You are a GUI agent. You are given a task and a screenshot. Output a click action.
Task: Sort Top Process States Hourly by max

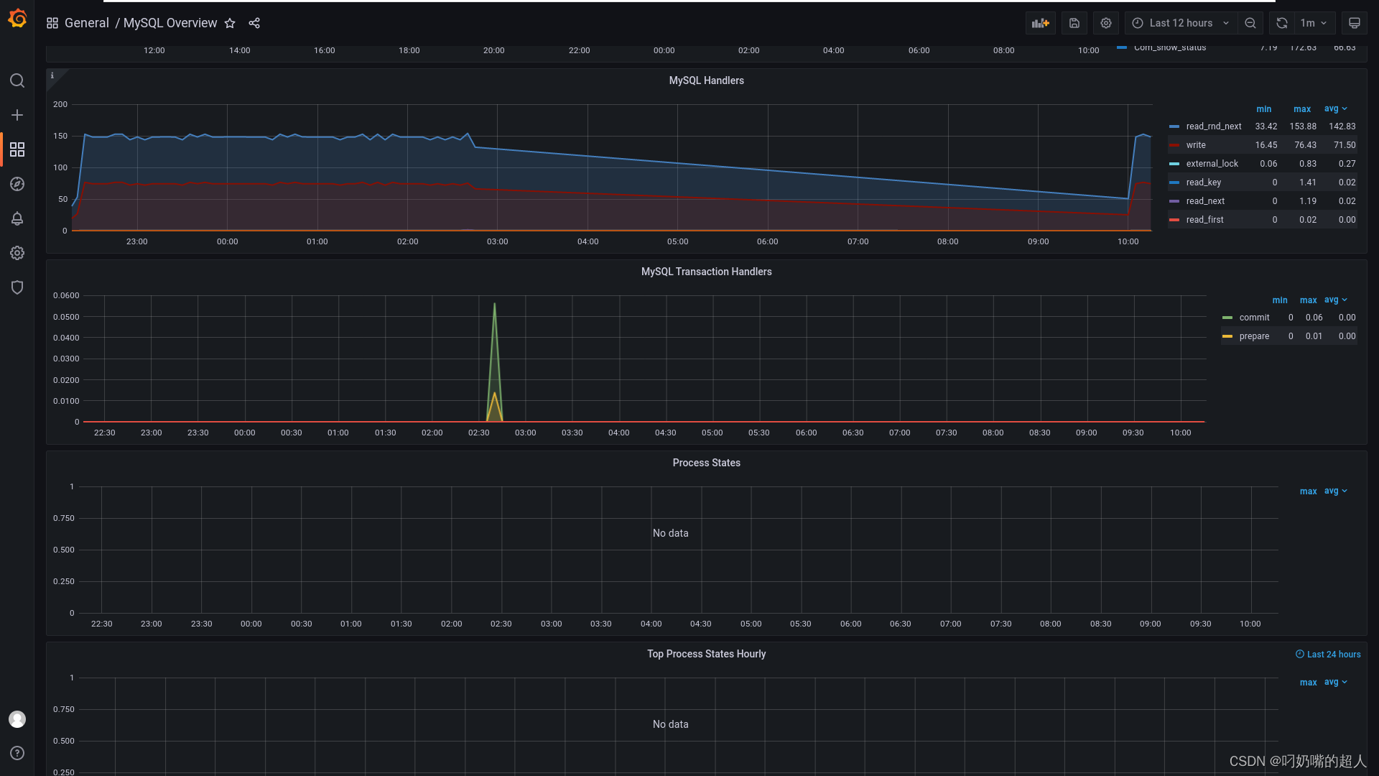coord(1309,683)
